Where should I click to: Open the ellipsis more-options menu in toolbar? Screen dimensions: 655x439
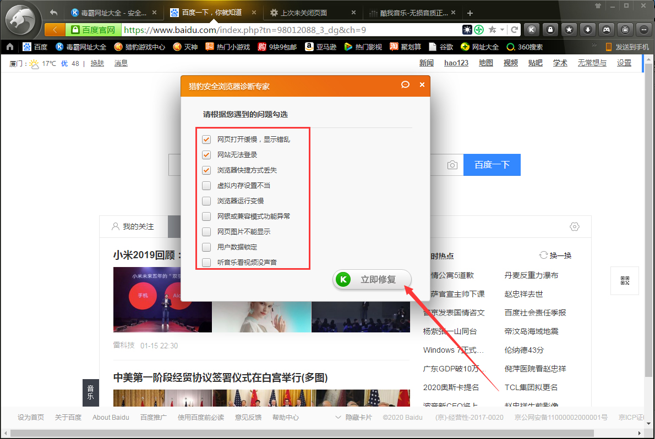tap(643, 29)
